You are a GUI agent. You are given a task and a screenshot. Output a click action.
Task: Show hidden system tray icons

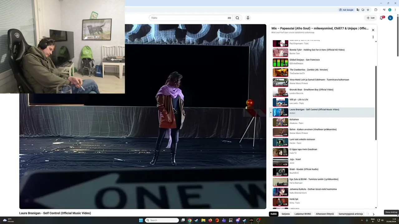tap(362, 220)
